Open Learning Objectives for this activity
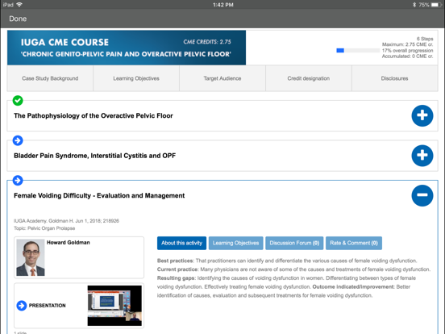Image resolution: width=445 pixels, height=334 pixels. coord(236,243)
